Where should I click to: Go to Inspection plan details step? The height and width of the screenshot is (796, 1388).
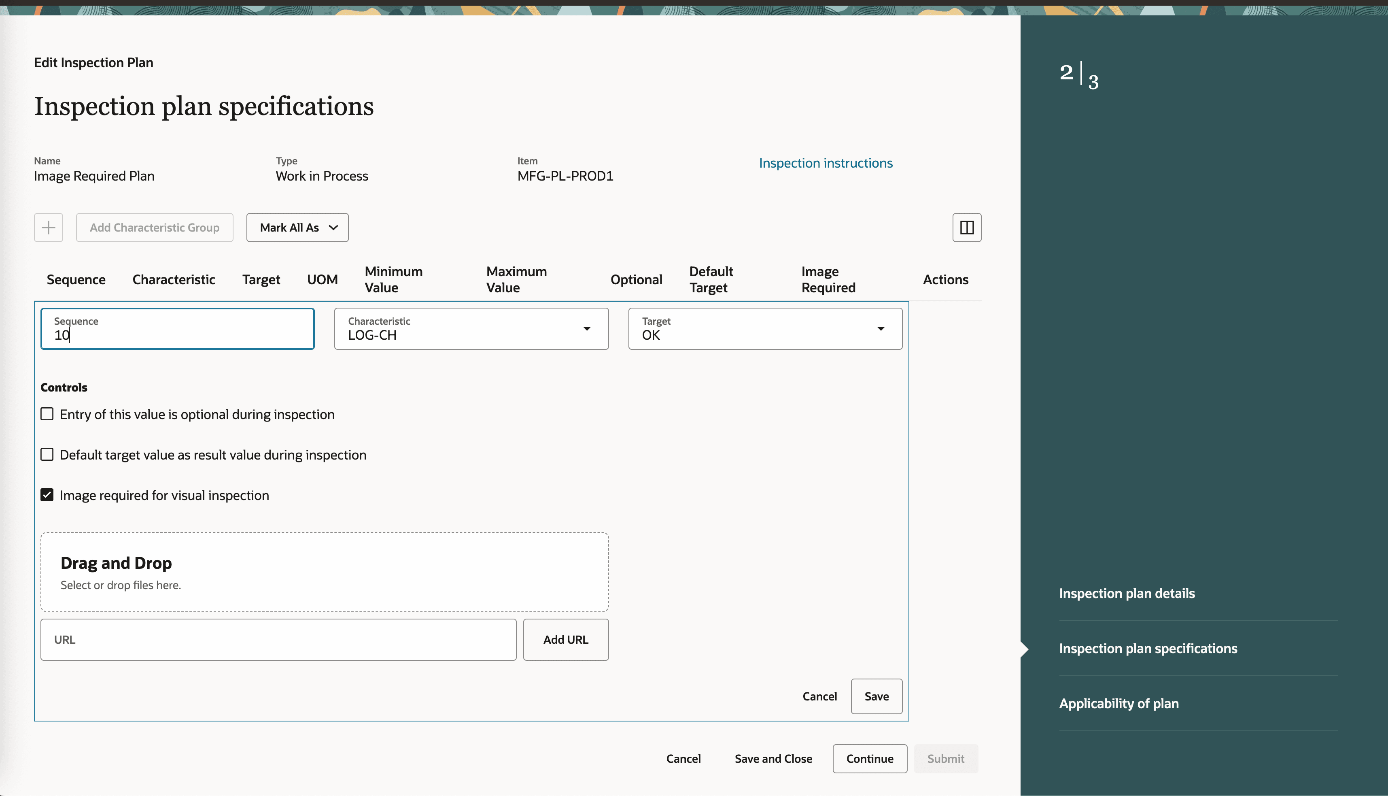click(x=1126, y=593)
